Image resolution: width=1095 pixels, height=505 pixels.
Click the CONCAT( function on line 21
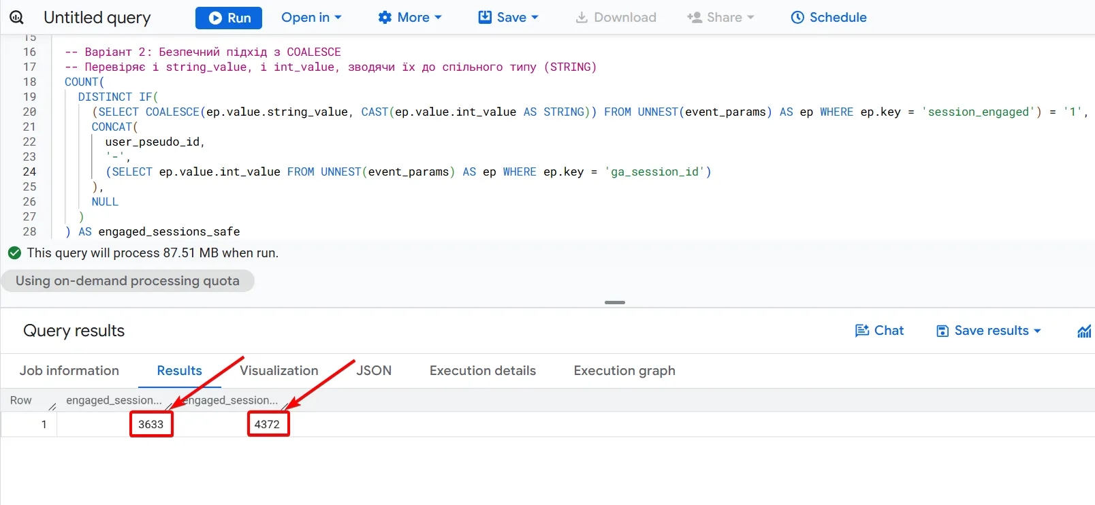115,127
